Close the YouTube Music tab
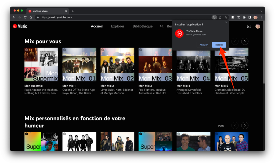The image size is (275, 164). pos(66,11)
